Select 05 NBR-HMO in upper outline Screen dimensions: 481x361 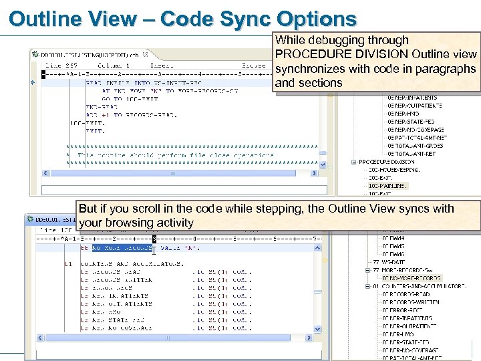pyautogui.click(x=403, y=114)
